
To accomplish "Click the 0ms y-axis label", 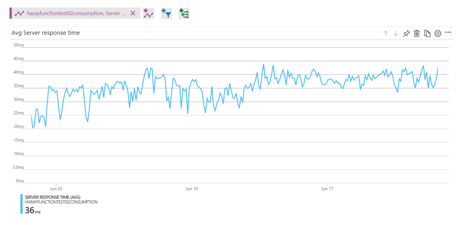I will click(x=20, y=181).
